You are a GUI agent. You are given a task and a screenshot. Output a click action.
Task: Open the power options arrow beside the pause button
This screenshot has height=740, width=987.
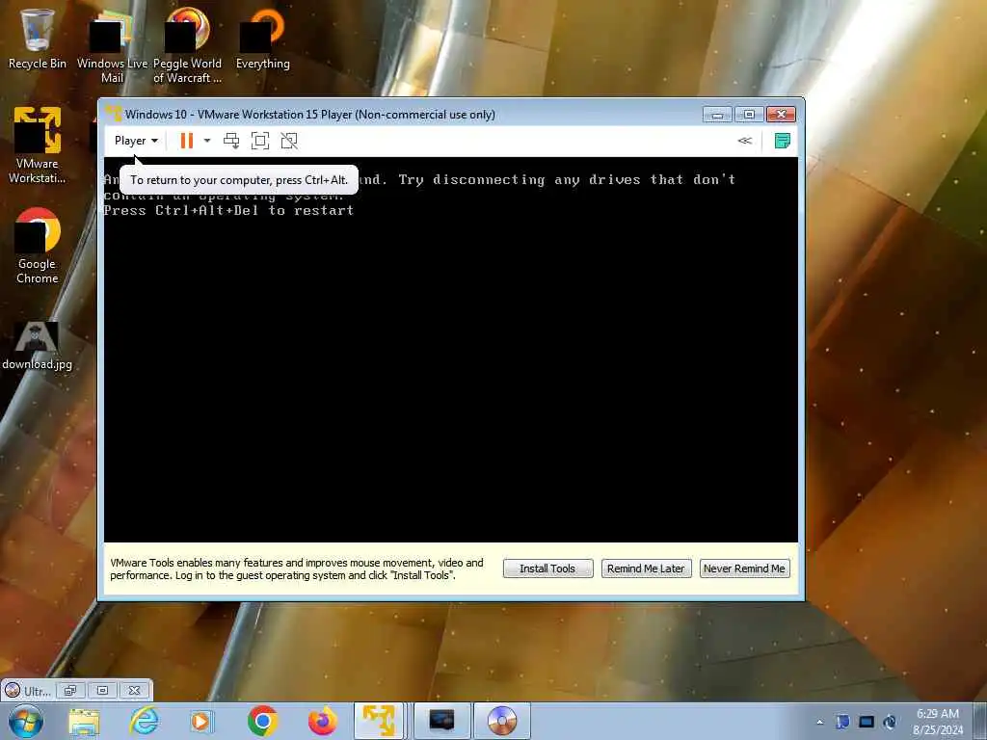207,141
